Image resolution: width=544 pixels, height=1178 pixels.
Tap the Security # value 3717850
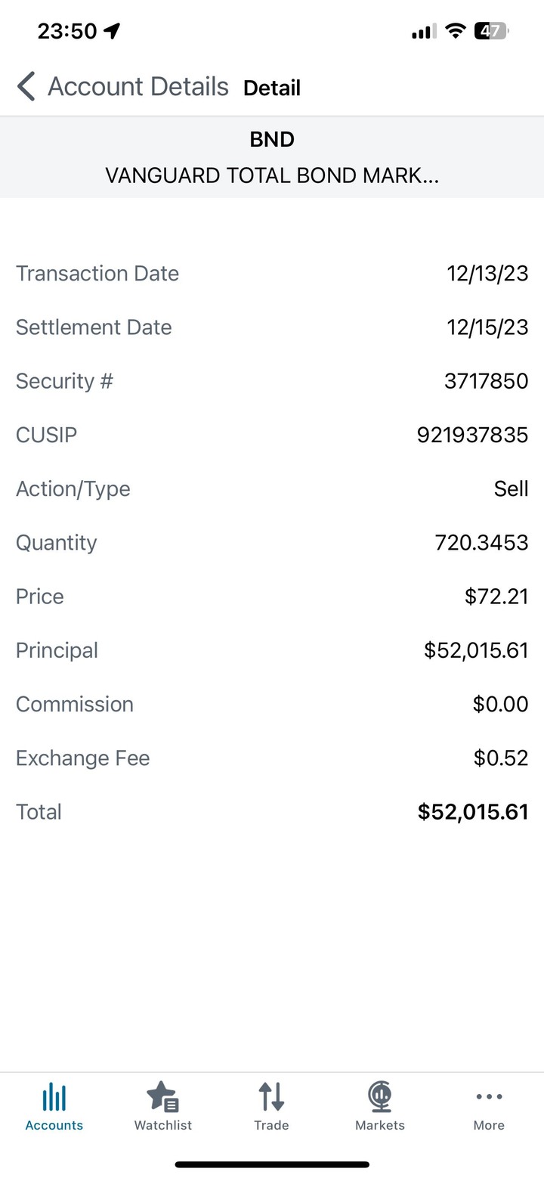coord(487,381)
